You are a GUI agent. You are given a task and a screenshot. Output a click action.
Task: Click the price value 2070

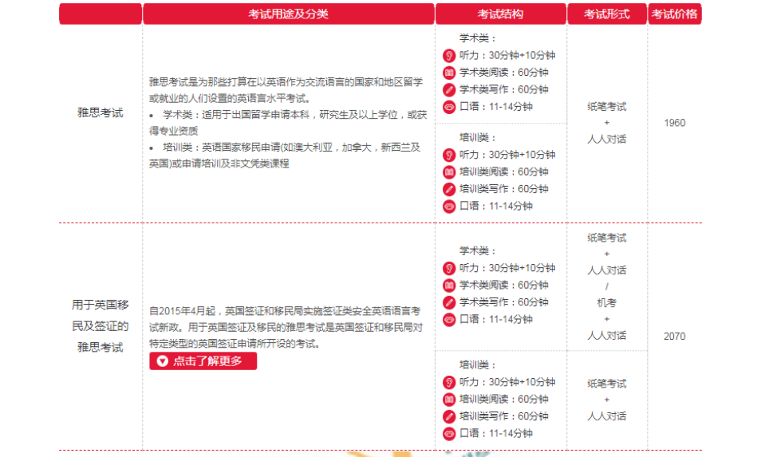pyautogui.click(x=675, y=337)
